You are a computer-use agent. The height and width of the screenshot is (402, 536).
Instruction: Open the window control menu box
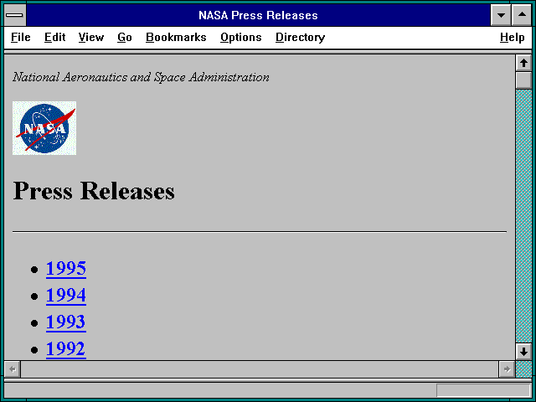pos(15,15)
